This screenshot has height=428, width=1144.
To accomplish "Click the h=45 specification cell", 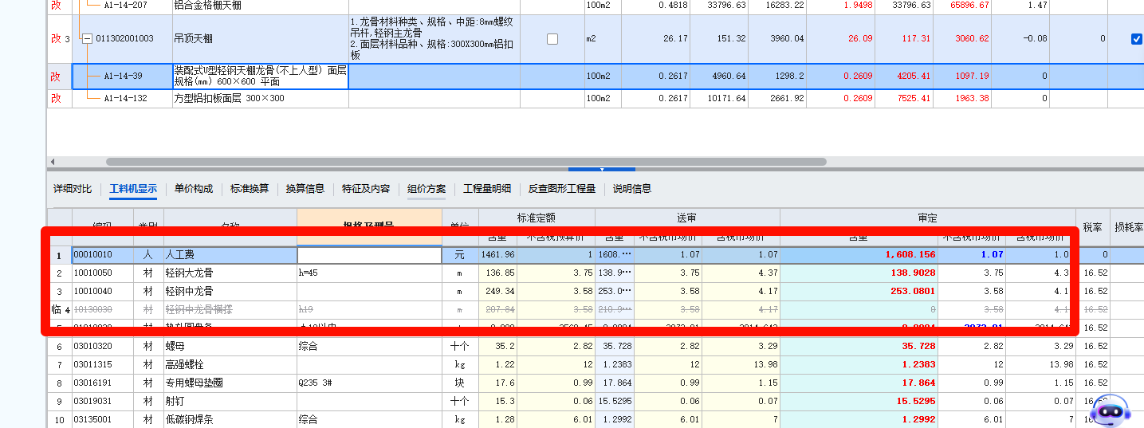I will coord(369,273).
